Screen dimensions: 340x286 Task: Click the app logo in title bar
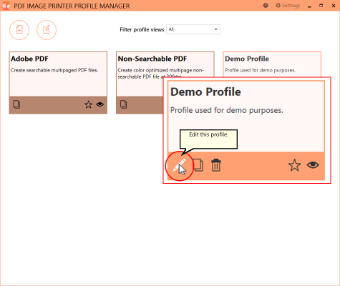[x=6, y=6]
